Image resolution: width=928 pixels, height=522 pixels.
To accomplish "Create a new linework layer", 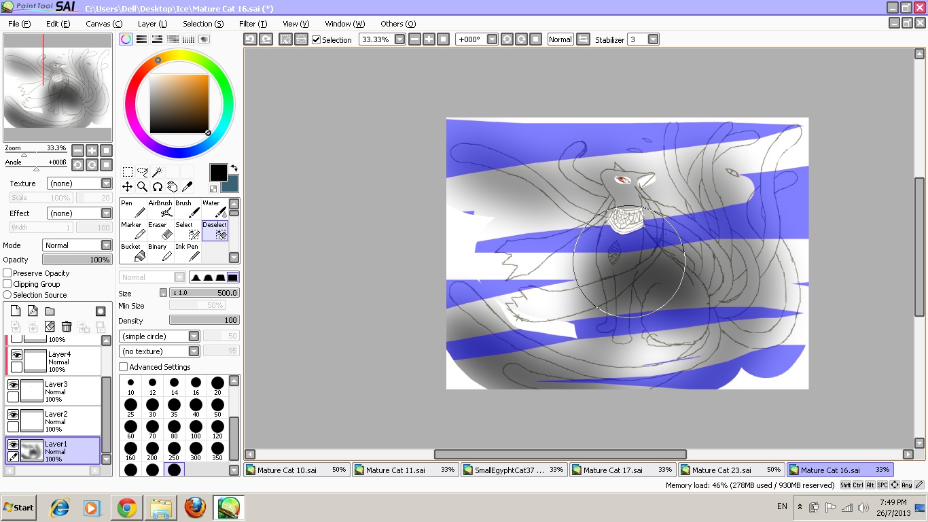I will point(33,311).
